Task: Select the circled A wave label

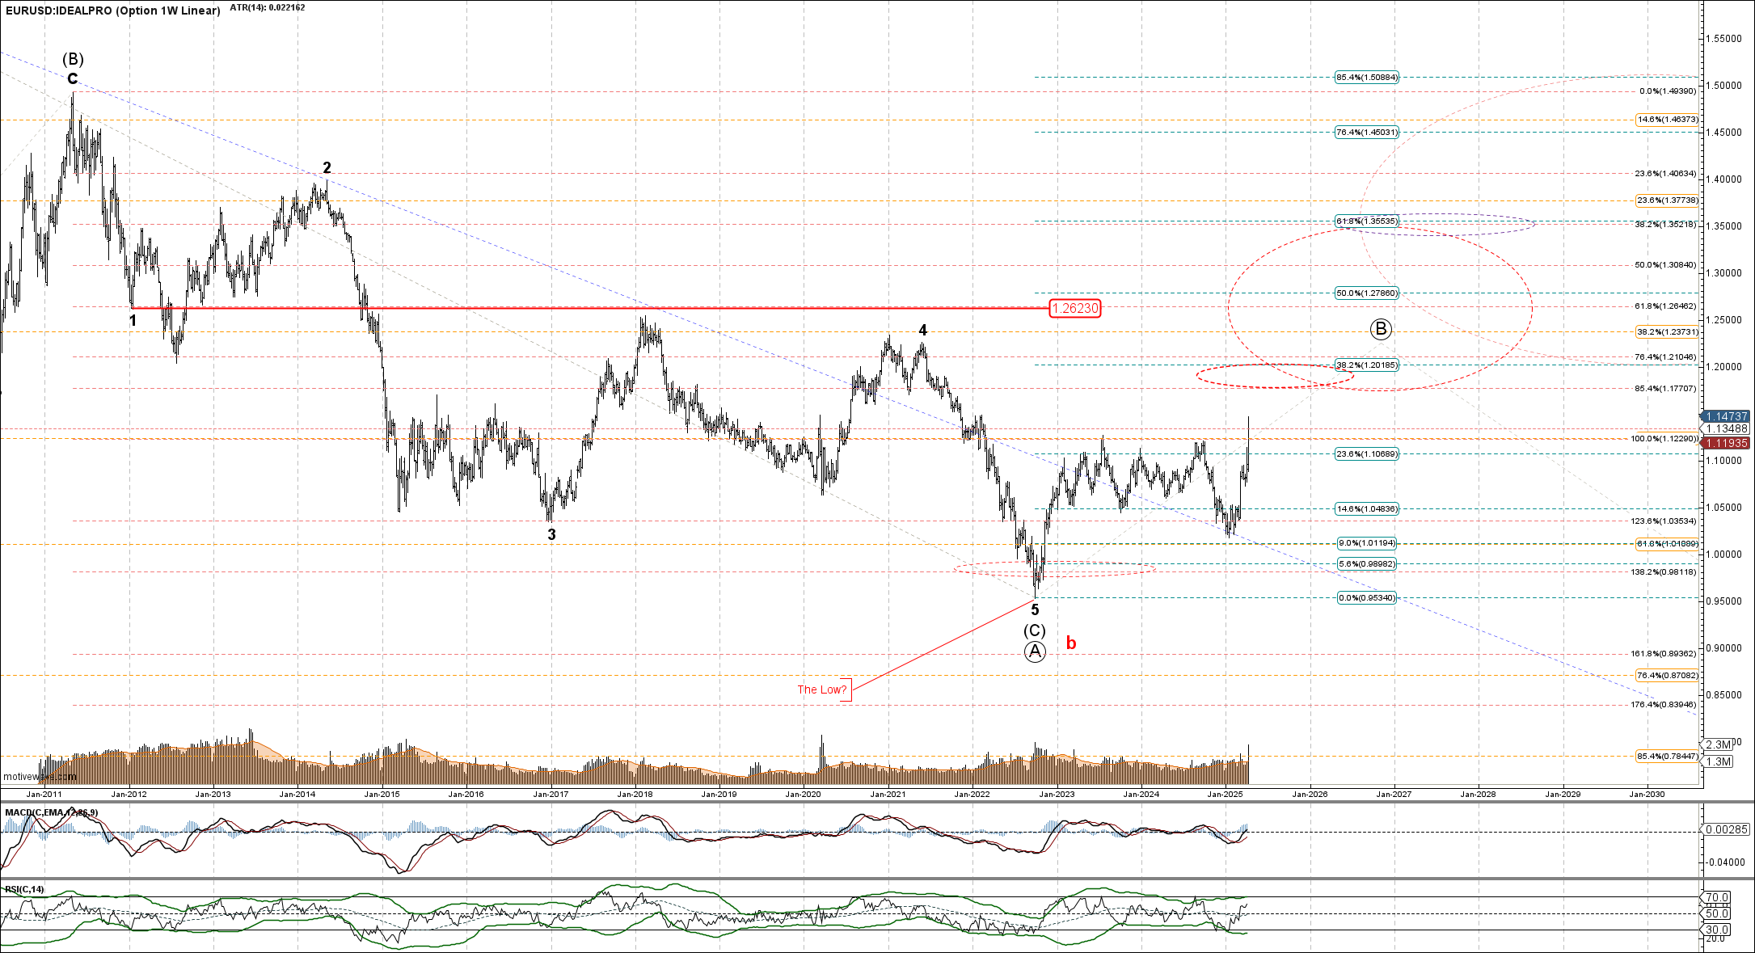Action: (1035, 652)
